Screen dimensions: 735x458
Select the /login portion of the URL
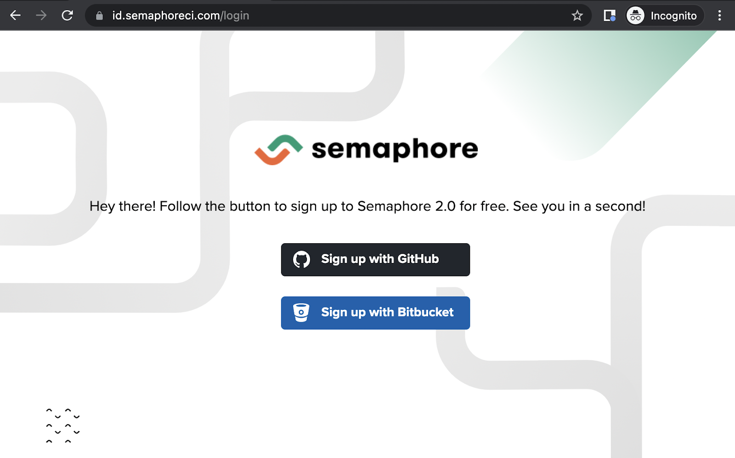click(x=235, y=15)
